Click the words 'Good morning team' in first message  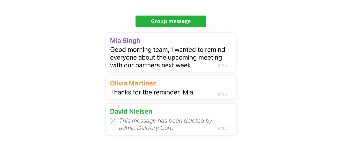click(x=140, y=49)
